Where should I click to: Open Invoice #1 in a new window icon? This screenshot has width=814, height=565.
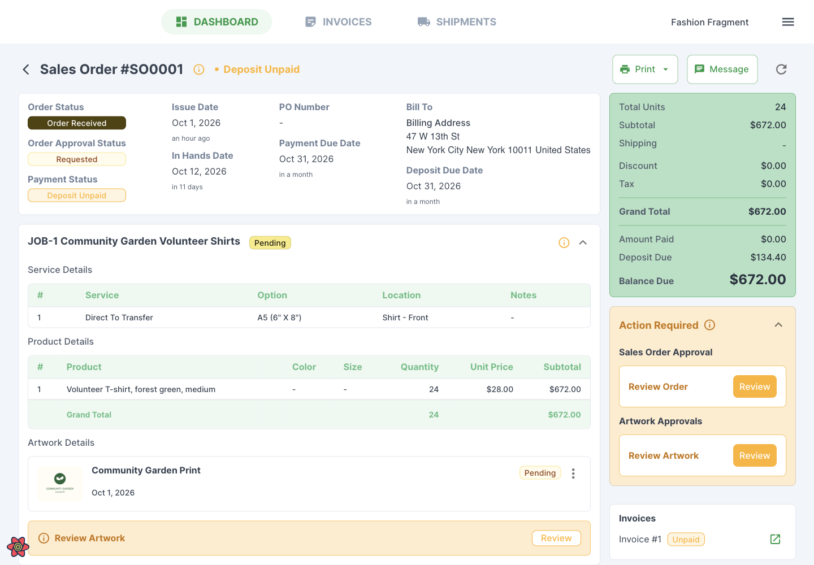click(x=776, y=540)
